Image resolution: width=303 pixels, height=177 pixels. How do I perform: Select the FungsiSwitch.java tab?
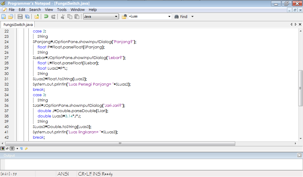point(18,25)
